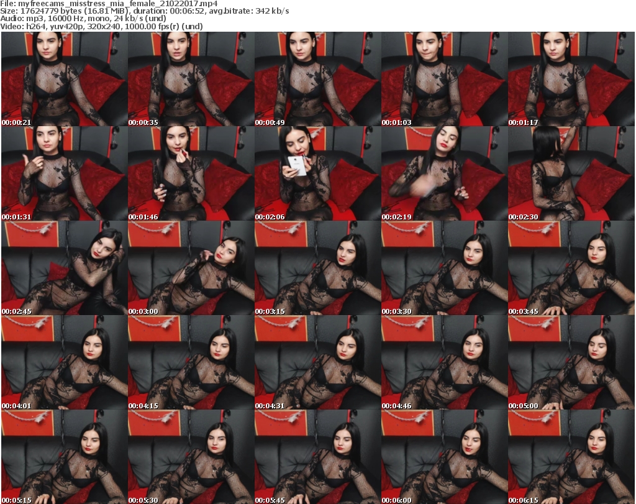Choose the thumbnail stamped 00:02:06
636x504 pixels.
(317, 173)
